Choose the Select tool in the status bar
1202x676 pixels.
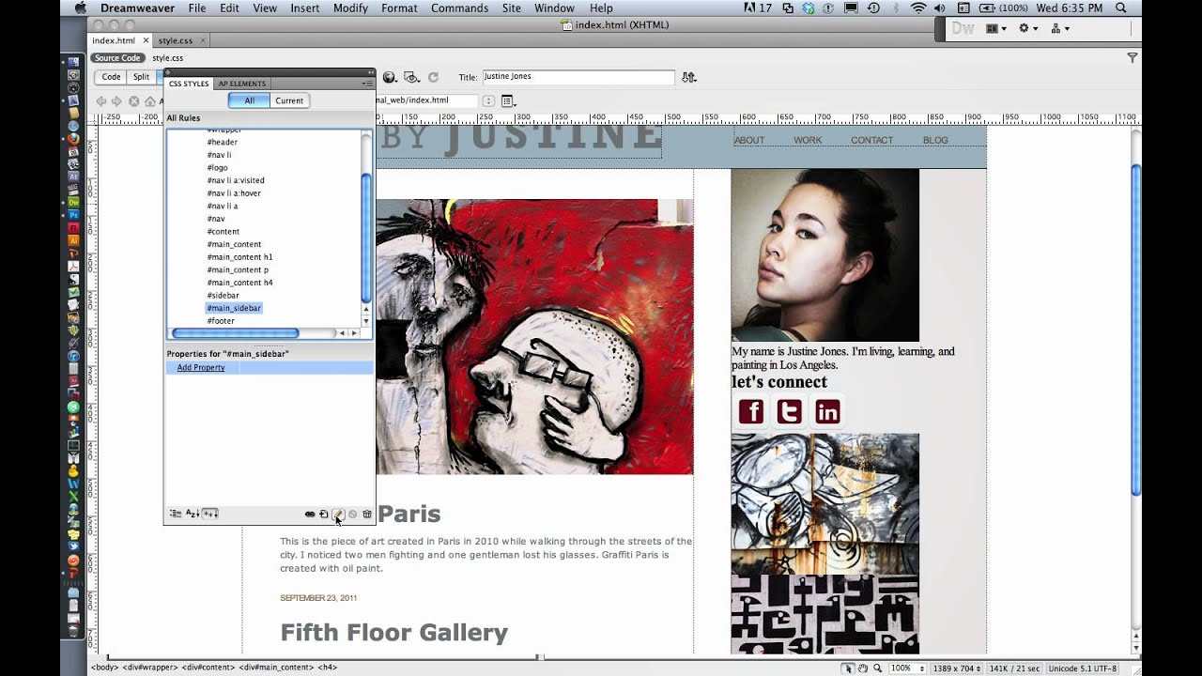[x=848, y=668]
